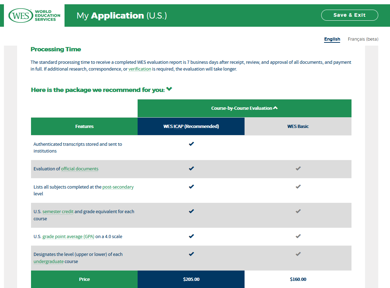The image size is (390, 288).
Task: Open the verification link in Processing Time
Action: pyautogui.click(x=140, y=69)
